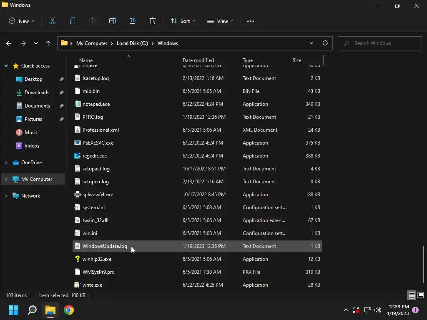Open Recent locations chevron
Image resolution: width=427 pixels, height=320 pixels.
click(x=36, y=43)
